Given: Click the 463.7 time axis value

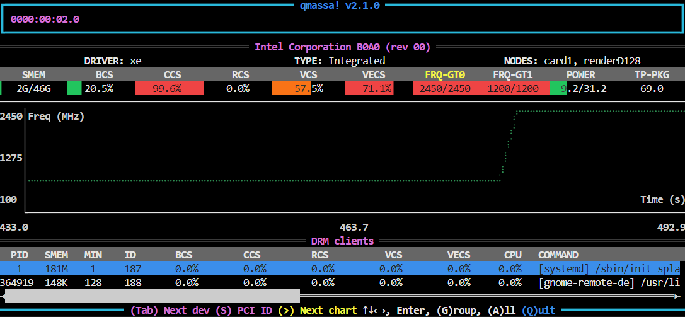Looking at the screenshot, I should [354, 227].
